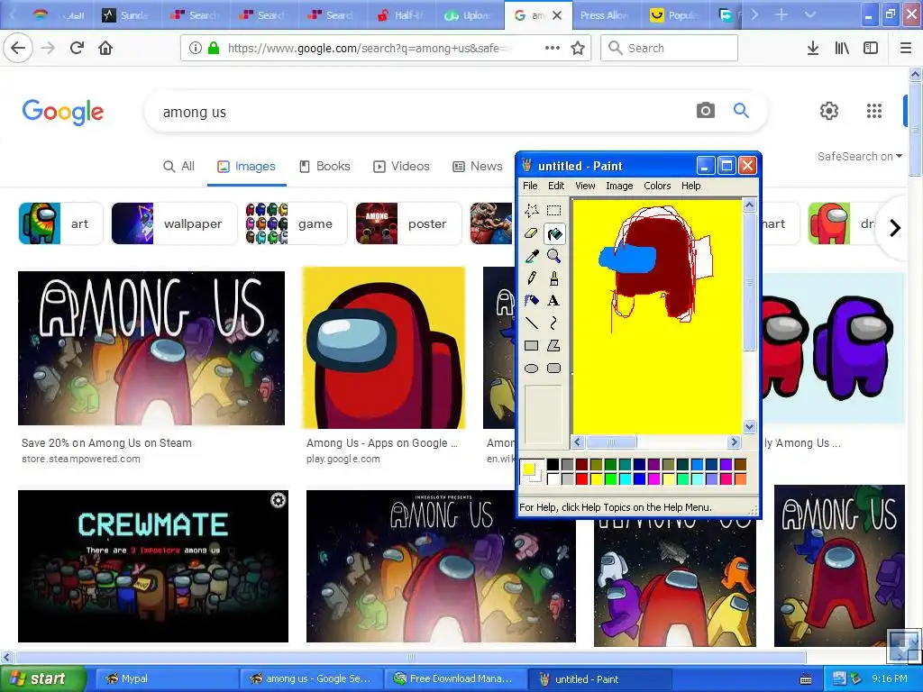Screen dimensions: 923x692
Task: Filter images by the wallpaper chip
Action: tap(174, 223)
